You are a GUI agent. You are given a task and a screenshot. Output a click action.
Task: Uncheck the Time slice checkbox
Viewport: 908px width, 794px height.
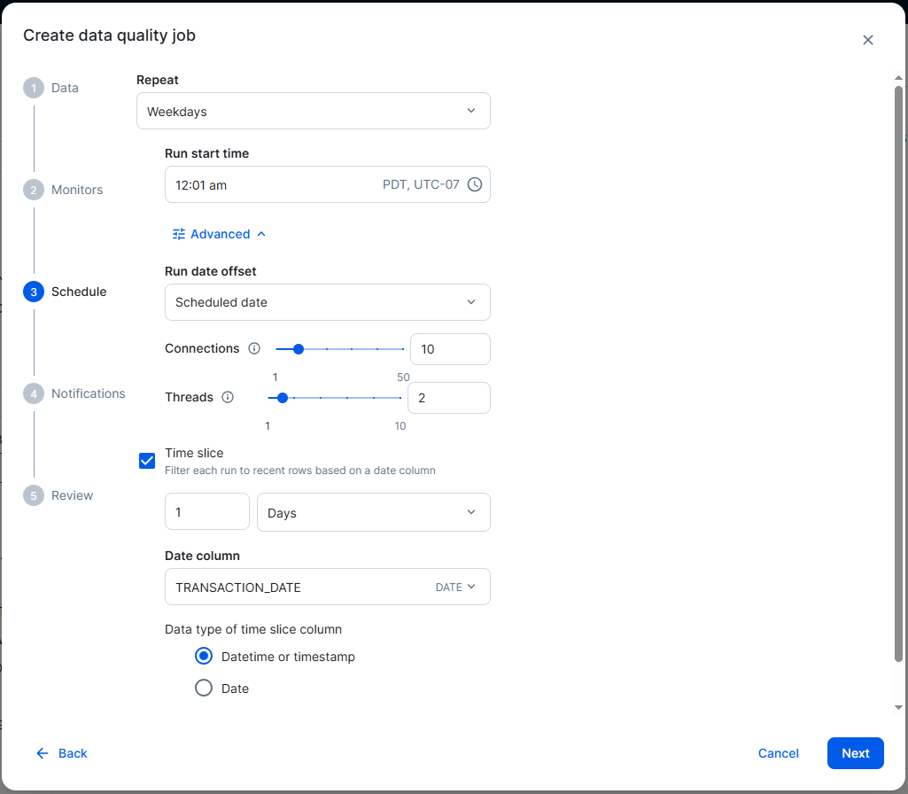click(146, 460)
